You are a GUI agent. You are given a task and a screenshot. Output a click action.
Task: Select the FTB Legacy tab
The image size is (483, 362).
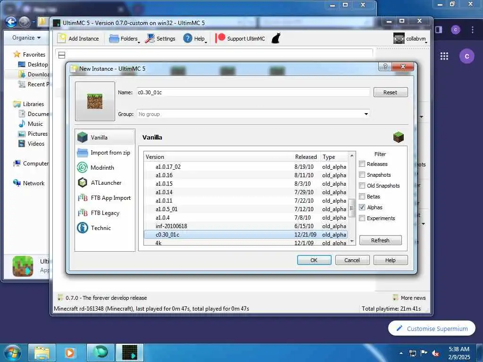(105, 213)
